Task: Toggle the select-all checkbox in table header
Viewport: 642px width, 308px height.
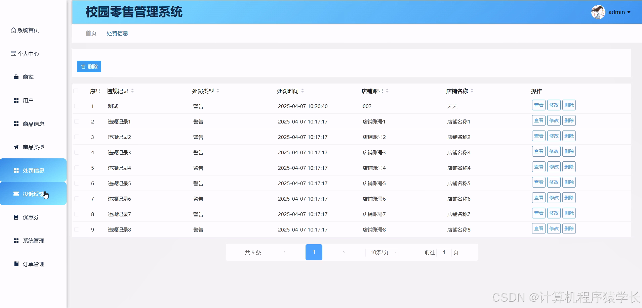Action: click(x=76, y=91)
